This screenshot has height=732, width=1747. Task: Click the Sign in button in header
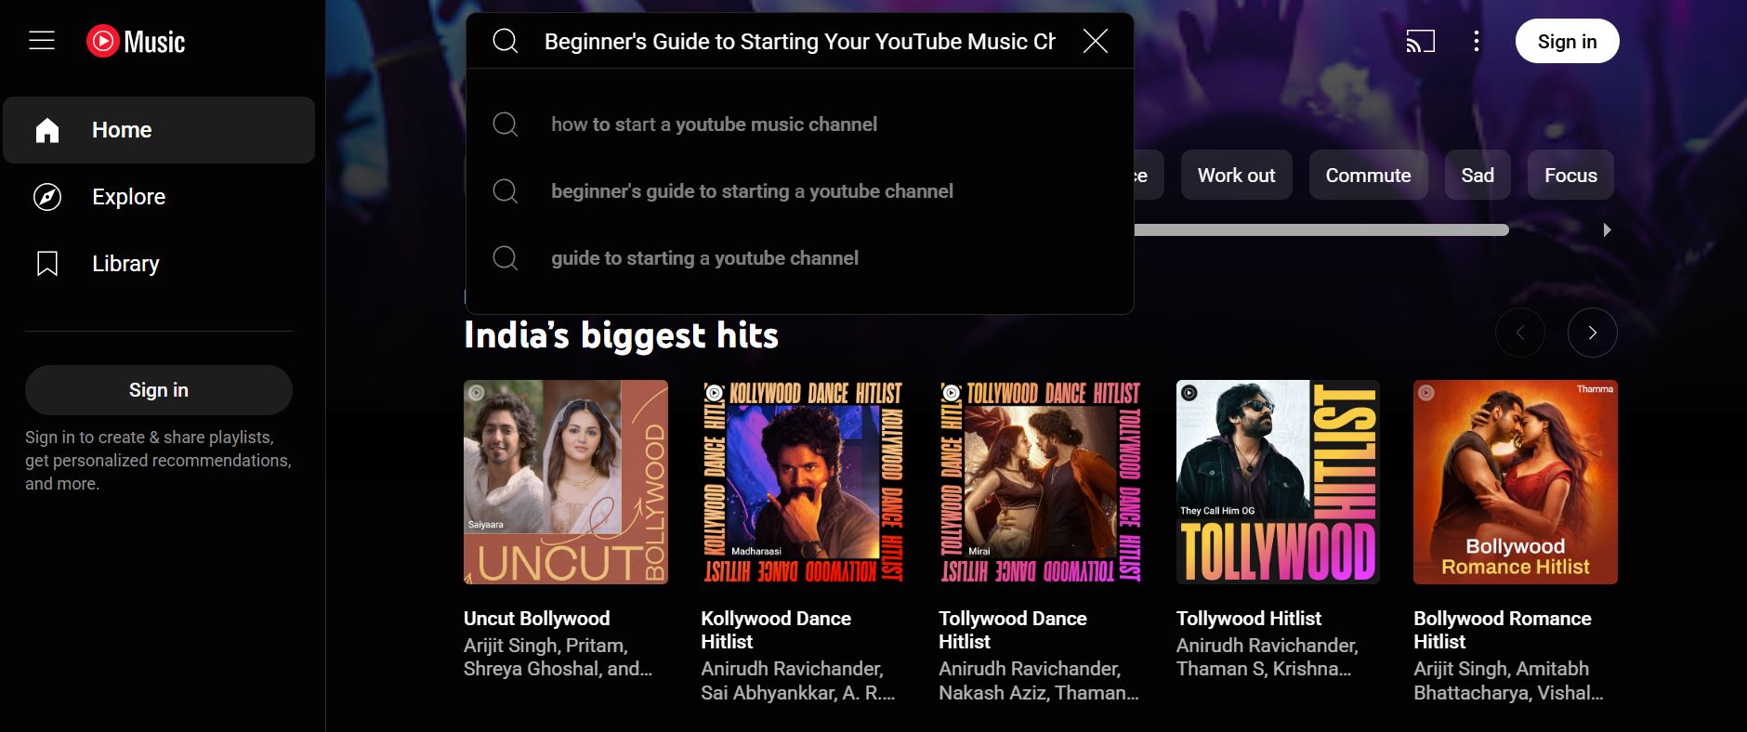[1568, 42]
